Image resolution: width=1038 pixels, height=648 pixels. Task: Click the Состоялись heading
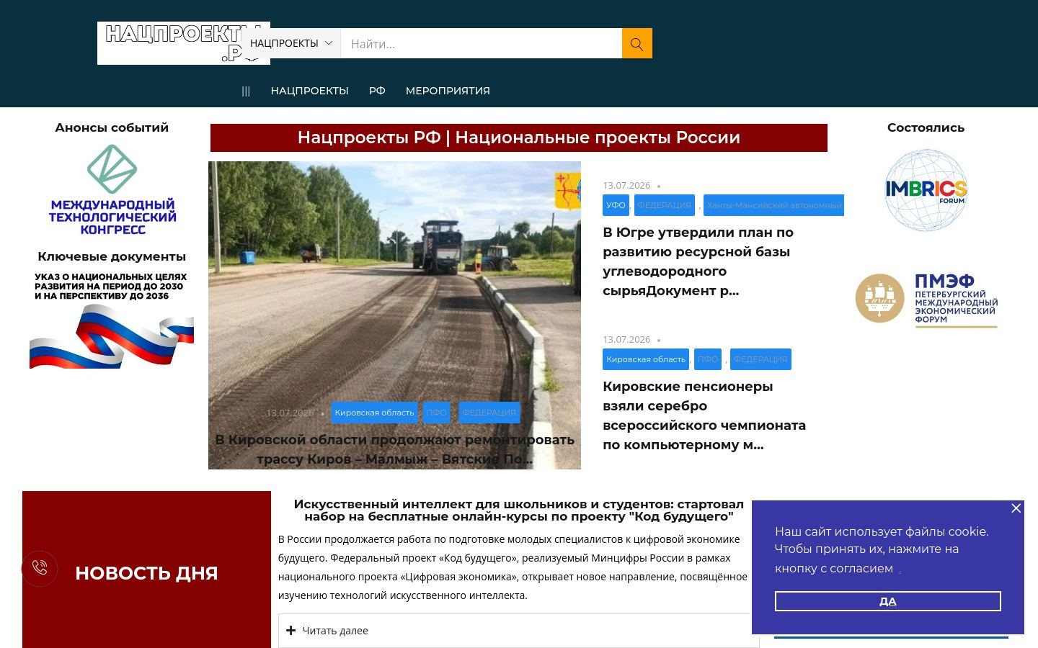tap(926, 127)
